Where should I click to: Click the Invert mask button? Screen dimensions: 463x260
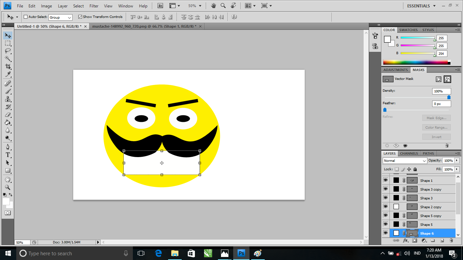[436, 136]
